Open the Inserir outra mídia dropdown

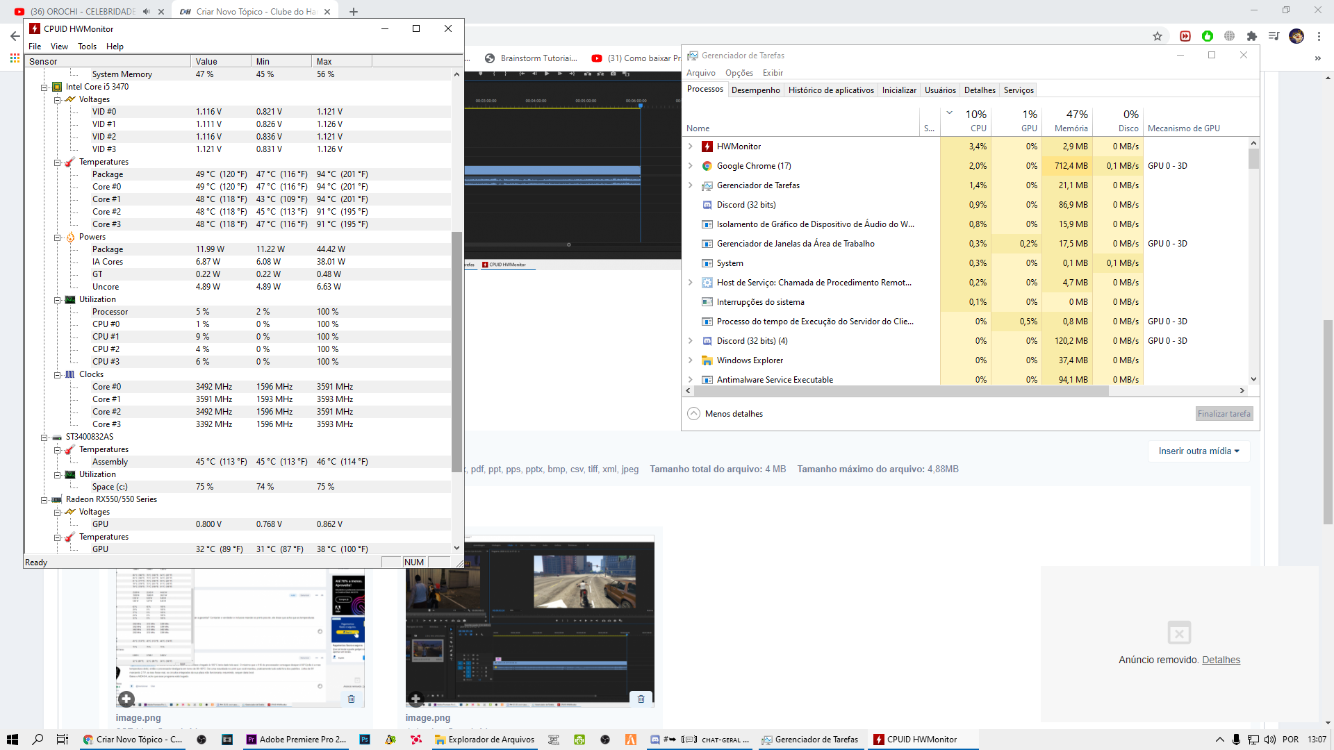click(x=1199, y=451)
